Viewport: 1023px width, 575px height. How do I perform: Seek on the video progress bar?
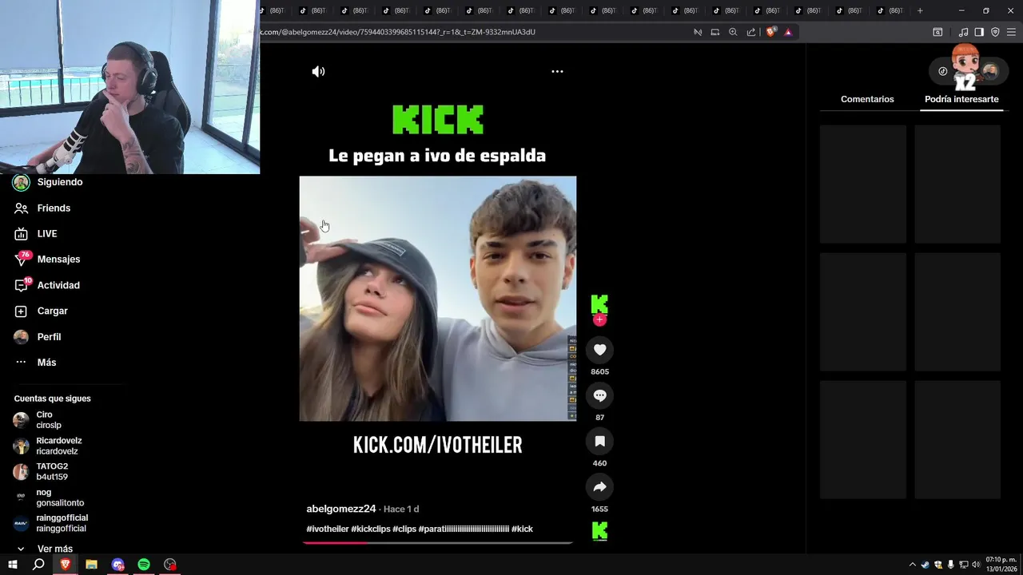tap(437, 542)
